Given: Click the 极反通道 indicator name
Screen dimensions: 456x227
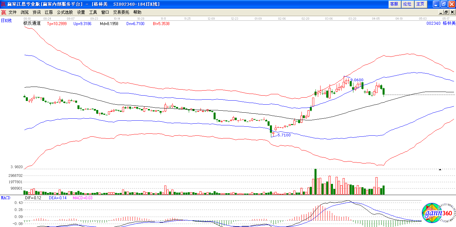Looking at the screenshot, I should [x=32, y=23].
